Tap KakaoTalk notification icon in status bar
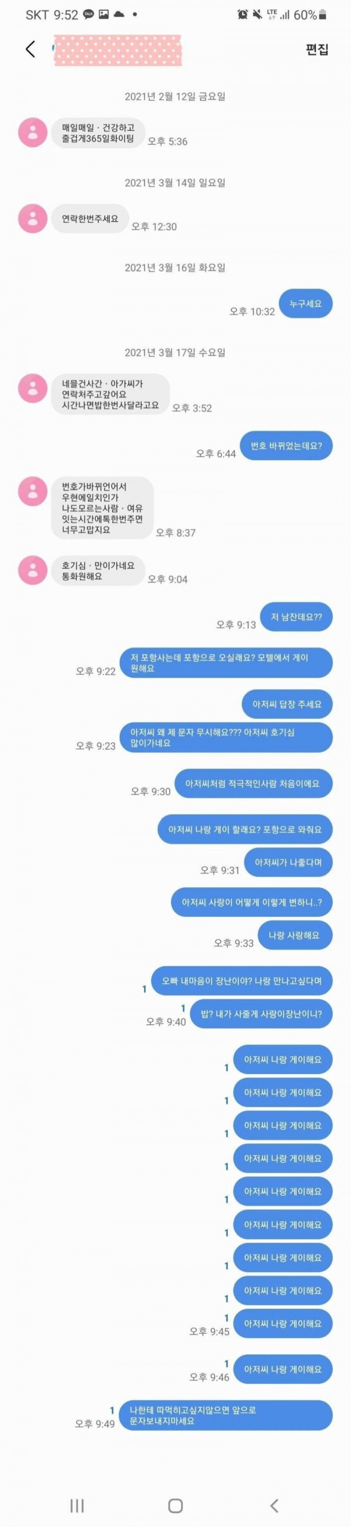The height and width of the screenshot is (1527, 351). (88, 14)
